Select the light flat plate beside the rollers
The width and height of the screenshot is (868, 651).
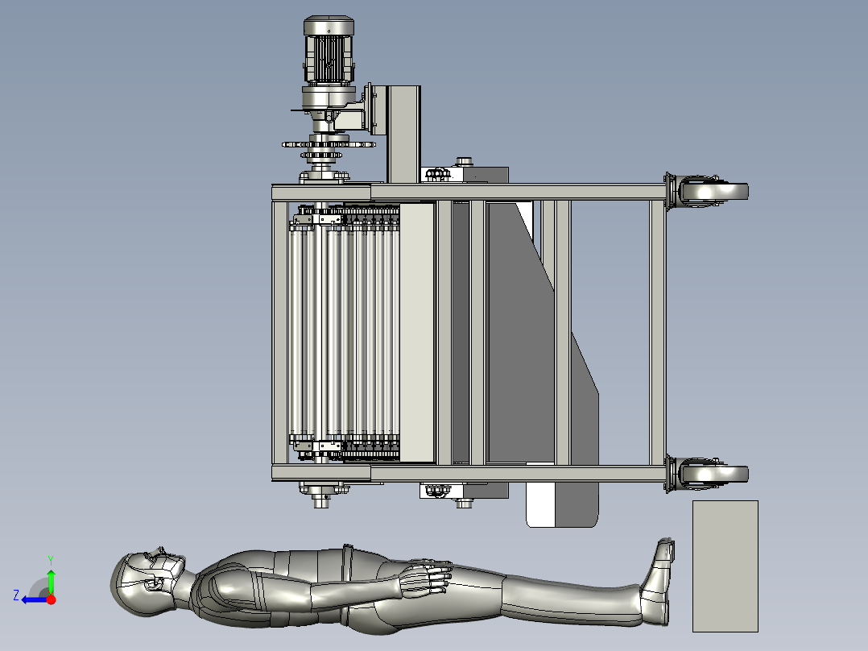point(417,333)
